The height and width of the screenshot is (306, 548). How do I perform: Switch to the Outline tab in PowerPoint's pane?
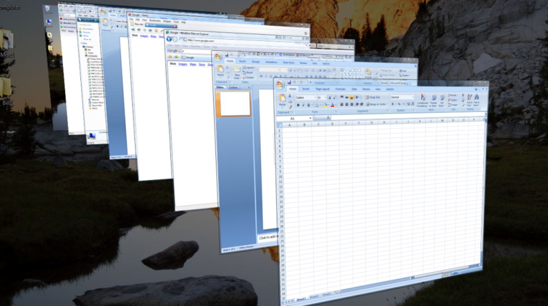click(233, 87)
